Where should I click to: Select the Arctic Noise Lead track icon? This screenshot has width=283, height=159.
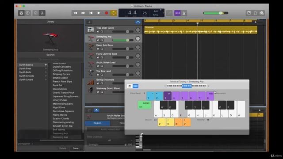click(x=91, y=64)
